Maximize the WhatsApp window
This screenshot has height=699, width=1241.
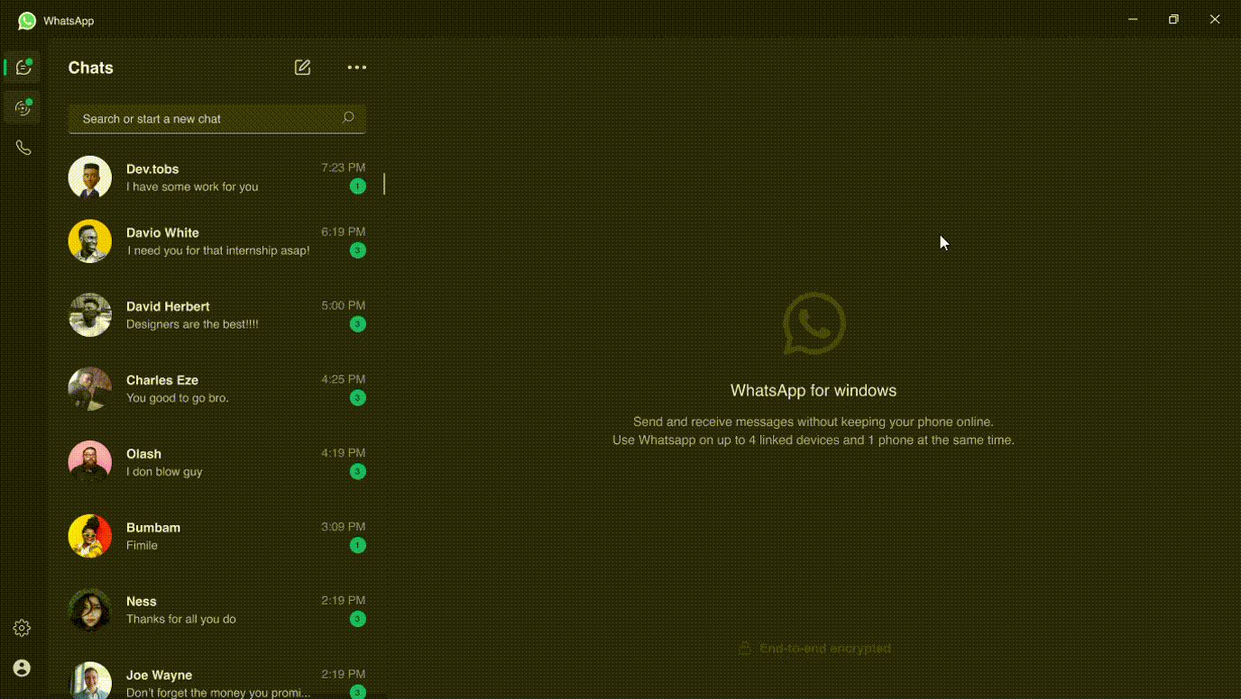(x=1173, y=20)
